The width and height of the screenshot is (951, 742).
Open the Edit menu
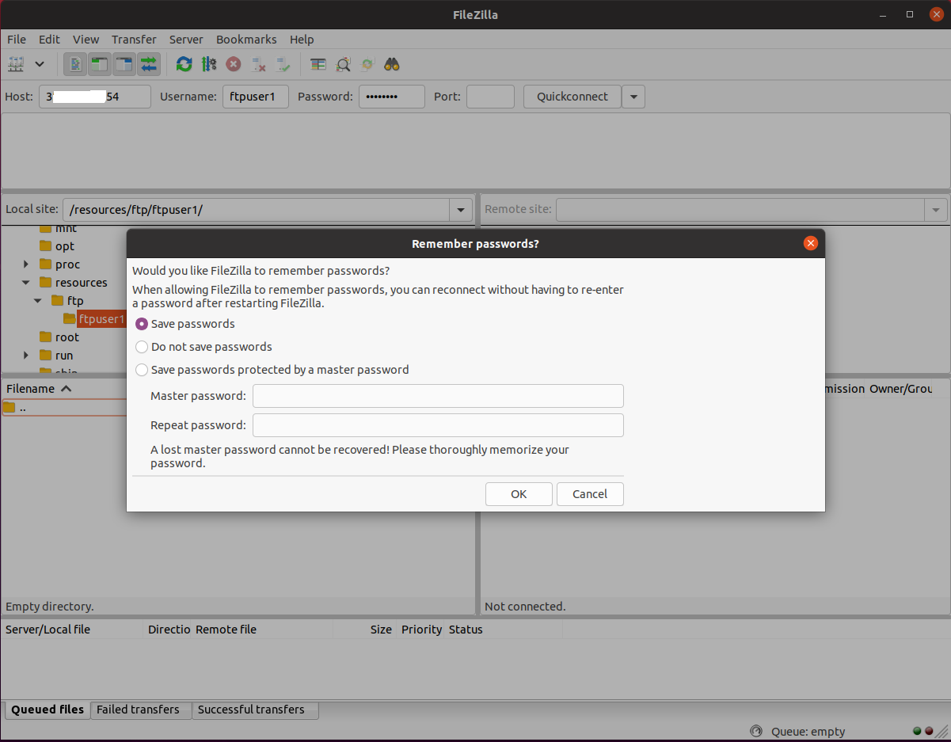pyautogui.click(x=49, y=39)
